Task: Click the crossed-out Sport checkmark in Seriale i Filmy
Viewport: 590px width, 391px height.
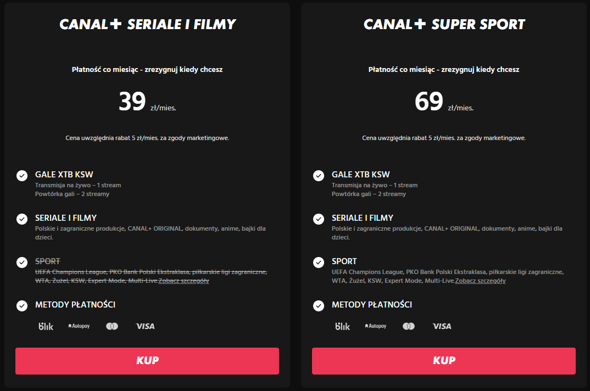Action: point(22,262)
